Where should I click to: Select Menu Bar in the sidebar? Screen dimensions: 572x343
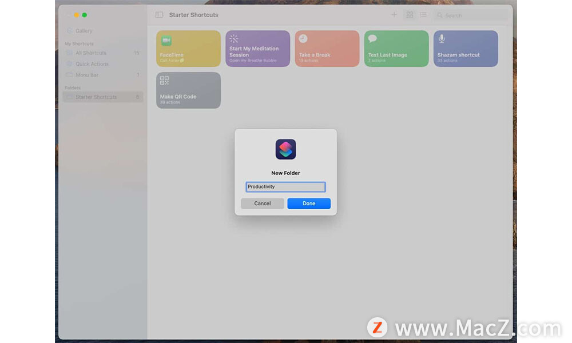103,75
